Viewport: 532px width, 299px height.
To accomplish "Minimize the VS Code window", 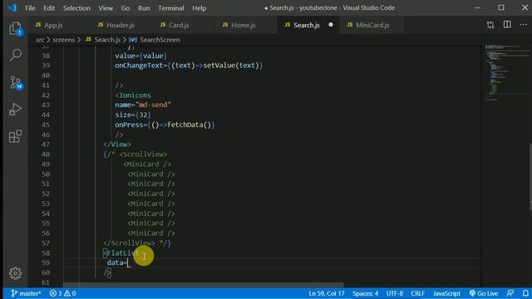I will click(477, 7).
